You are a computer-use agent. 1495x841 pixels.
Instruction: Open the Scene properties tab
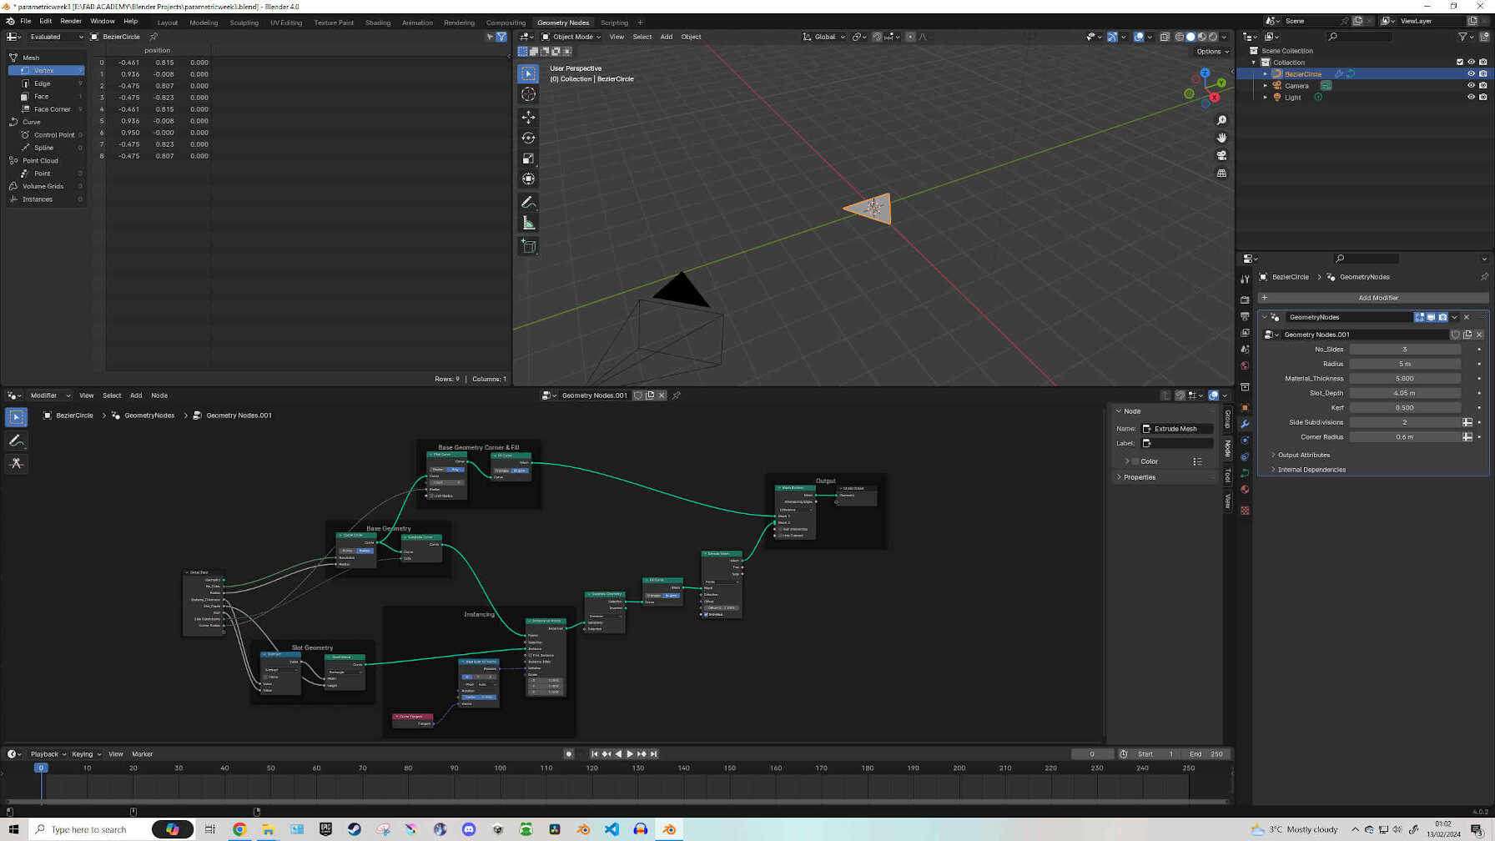pos(1245,350)
